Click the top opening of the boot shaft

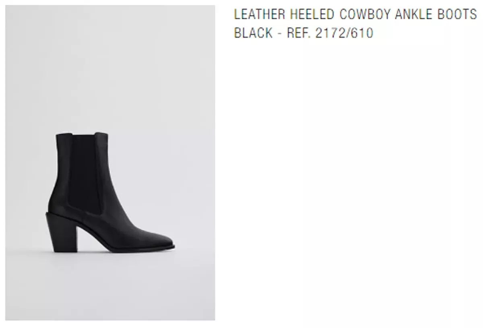tap(82, 135)
